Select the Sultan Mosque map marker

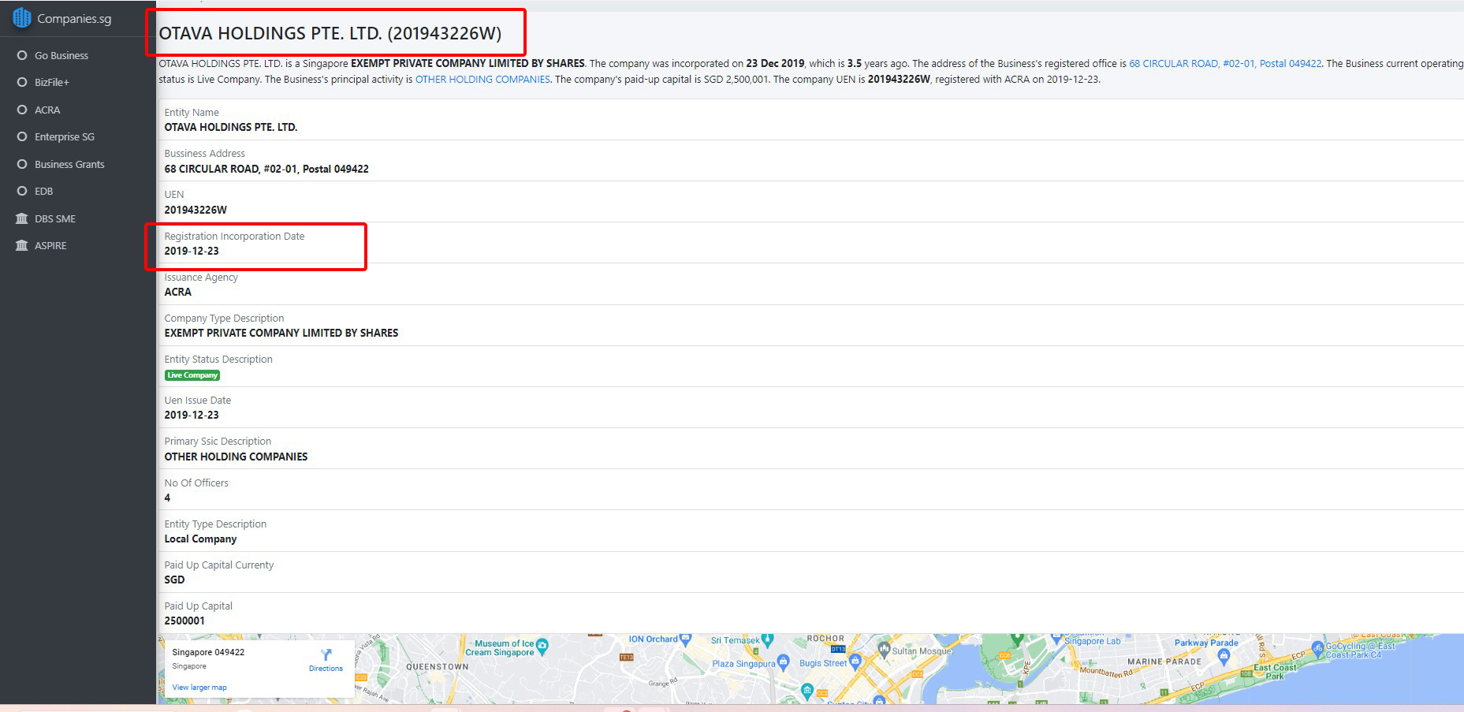tap(884, 650)
